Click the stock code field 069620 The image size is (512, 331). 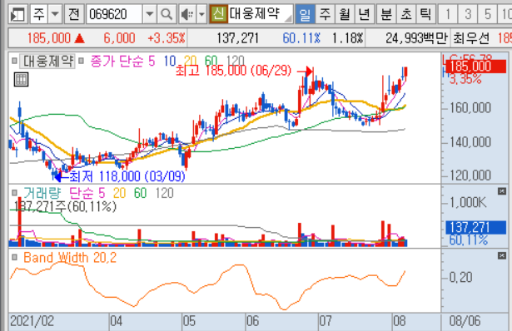click(114, 14)
